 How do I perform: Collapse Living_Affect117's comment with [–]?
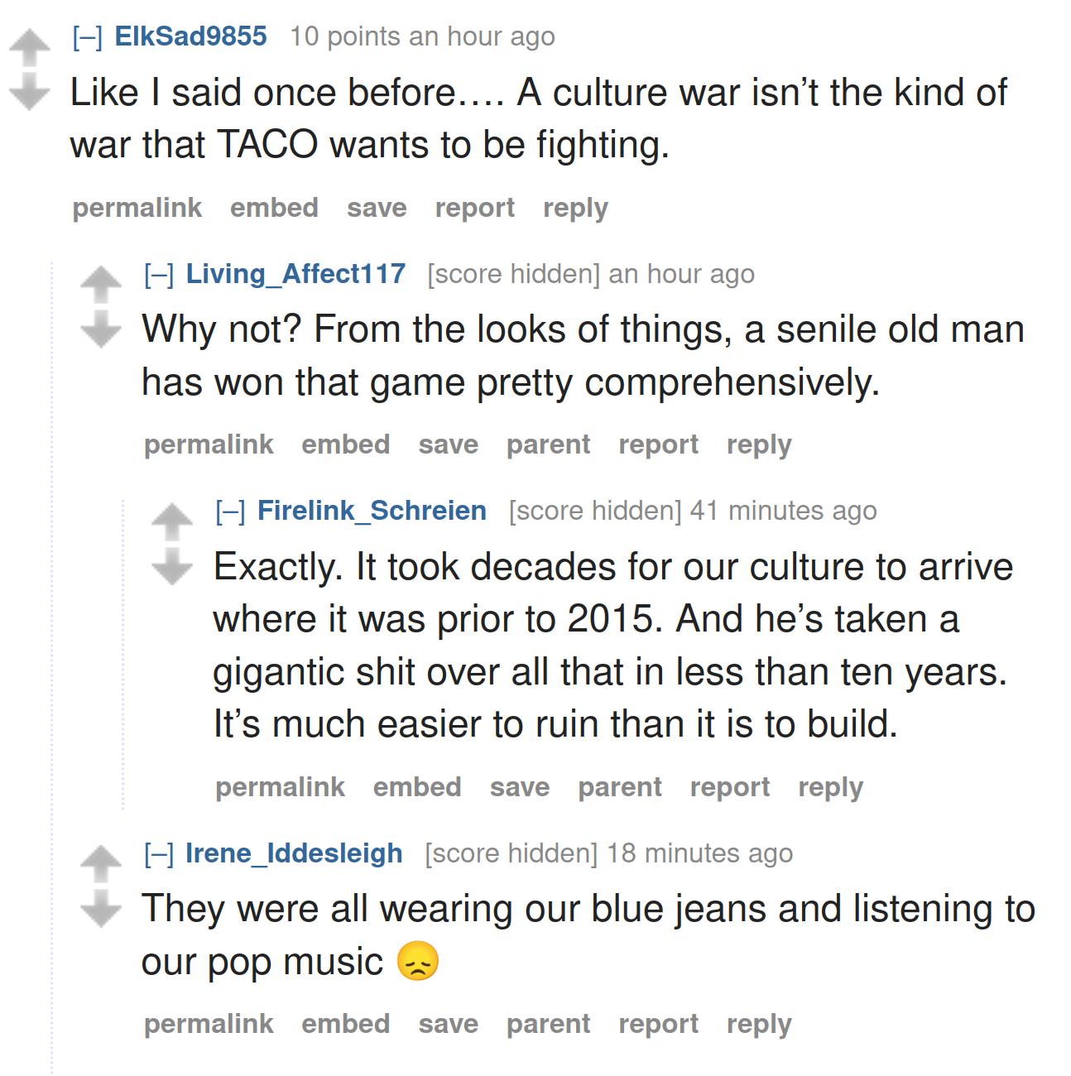[159, 274]
